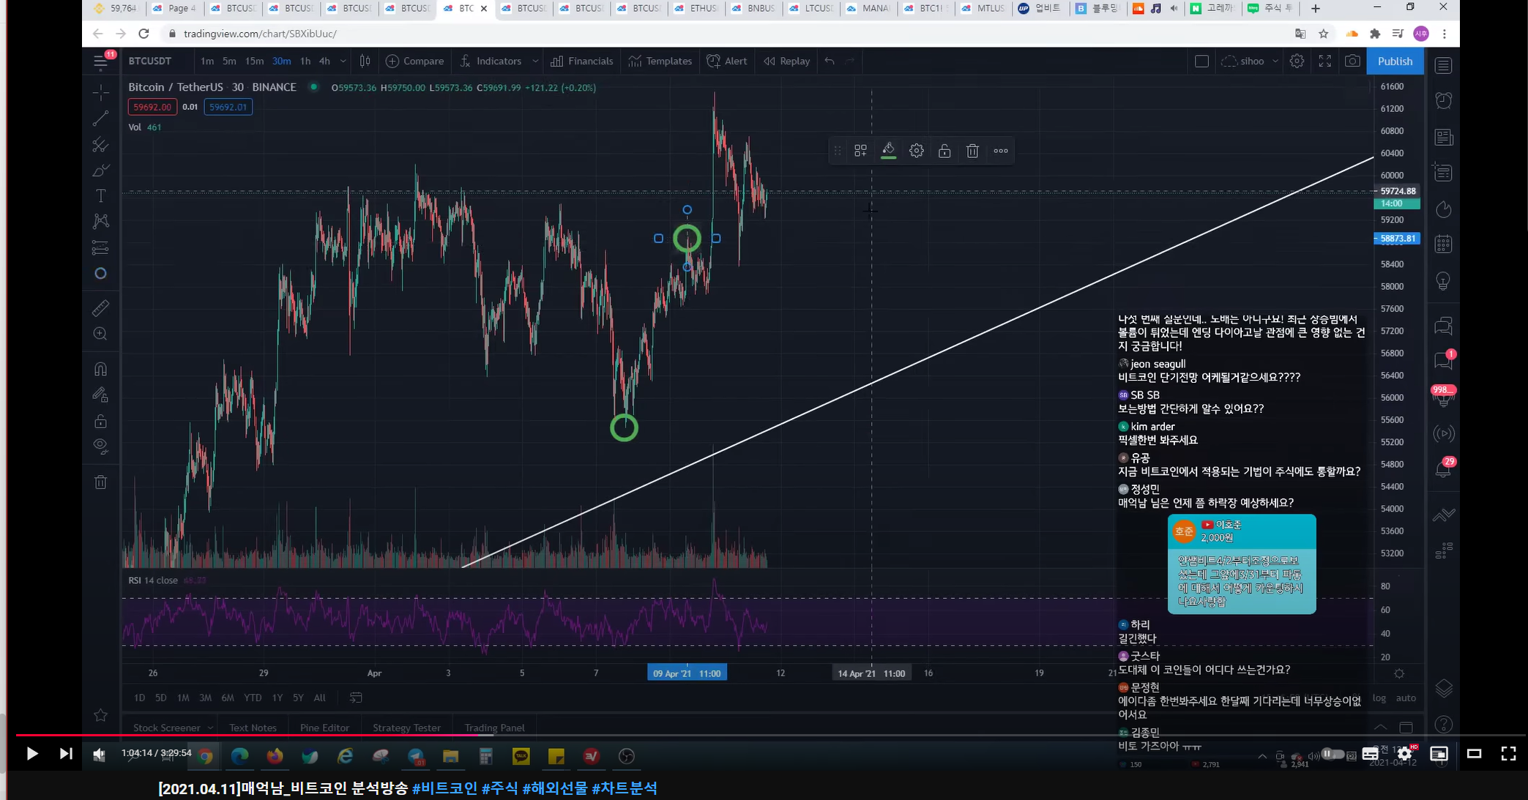This screenshot has width=1528, height=800.
Task: Select the crosshair cursor tool
Action: (x=100, y=91)
